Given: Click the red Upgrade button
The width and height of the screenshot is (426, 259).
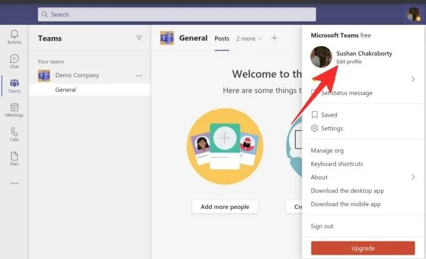Looking at the screenshot, I should point(363,248).
